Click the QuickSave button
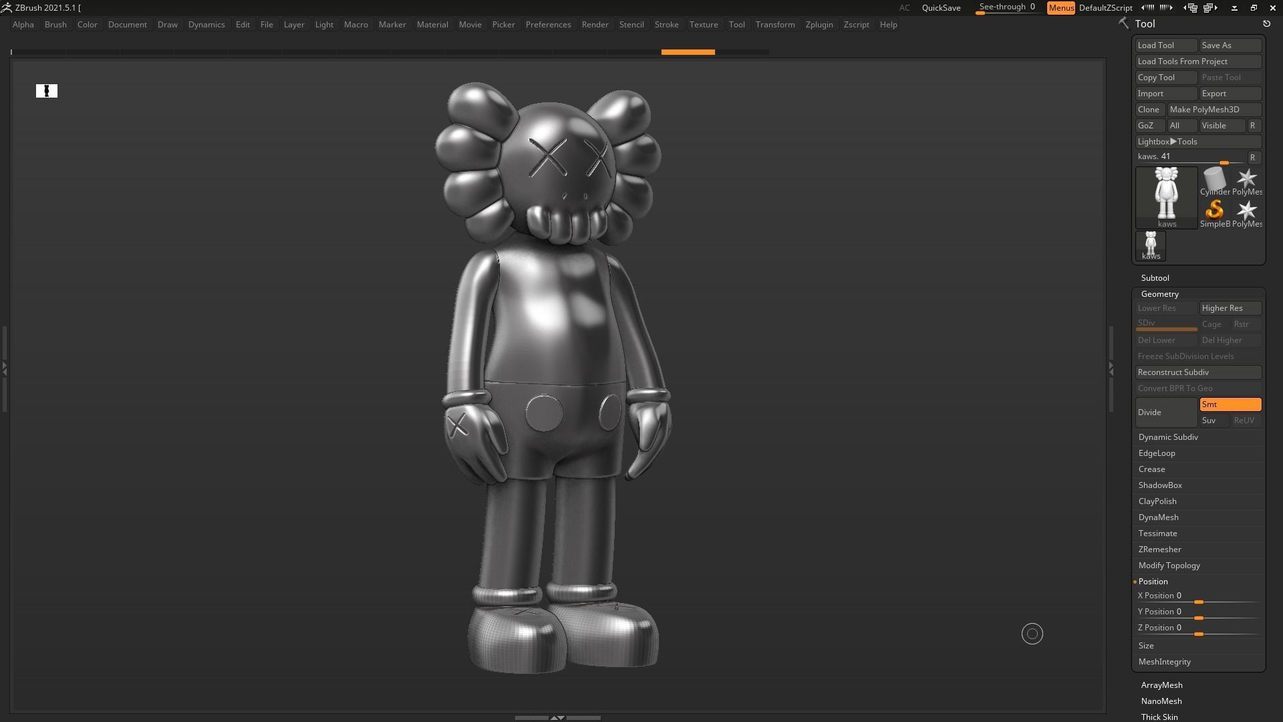This screenshot has width=1283, height=722. click(x=941, y=8)
